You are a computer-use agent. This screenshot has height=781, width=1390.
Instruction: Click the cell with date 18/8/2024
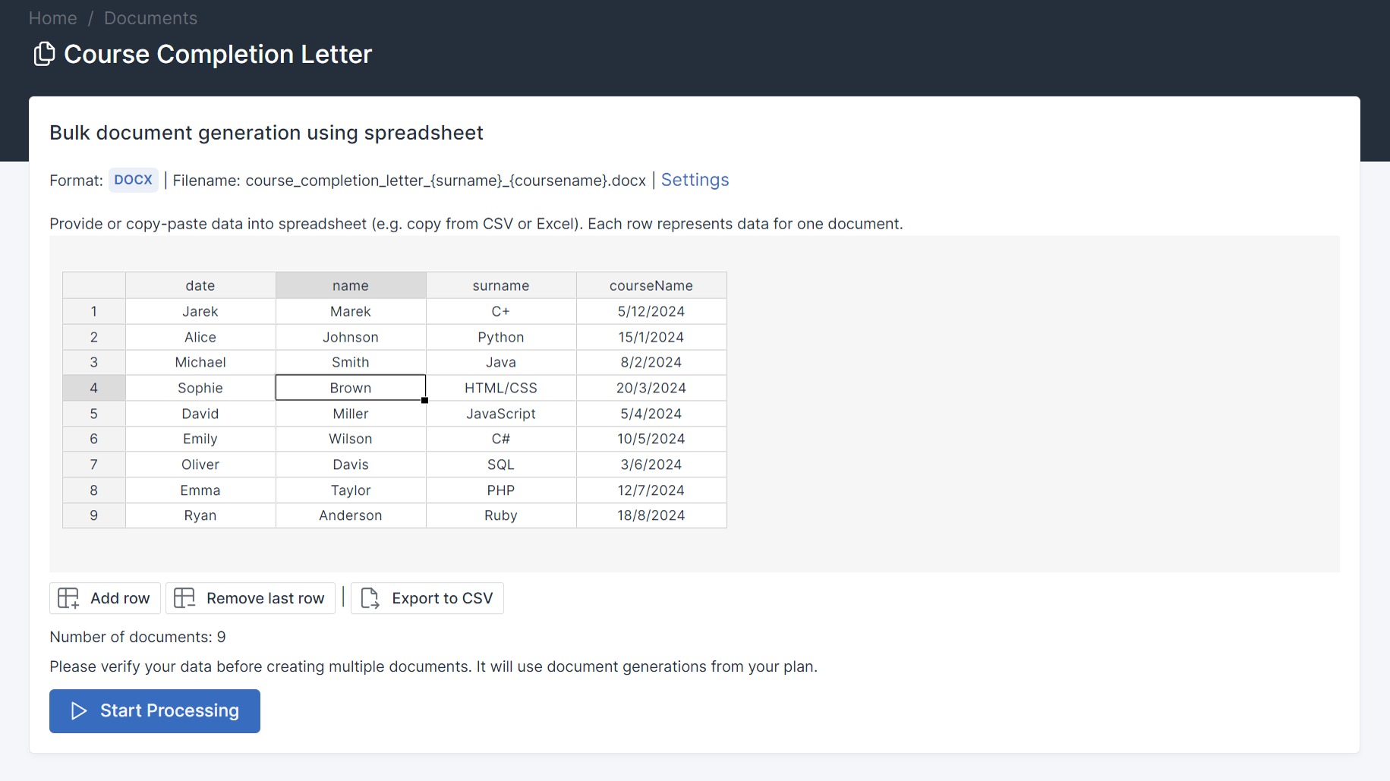pos(651,515)
